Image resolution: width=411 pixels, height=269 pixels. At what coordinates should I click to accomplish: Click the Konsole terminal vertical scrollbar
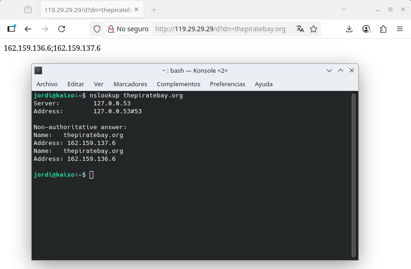[x=354, y=175]
